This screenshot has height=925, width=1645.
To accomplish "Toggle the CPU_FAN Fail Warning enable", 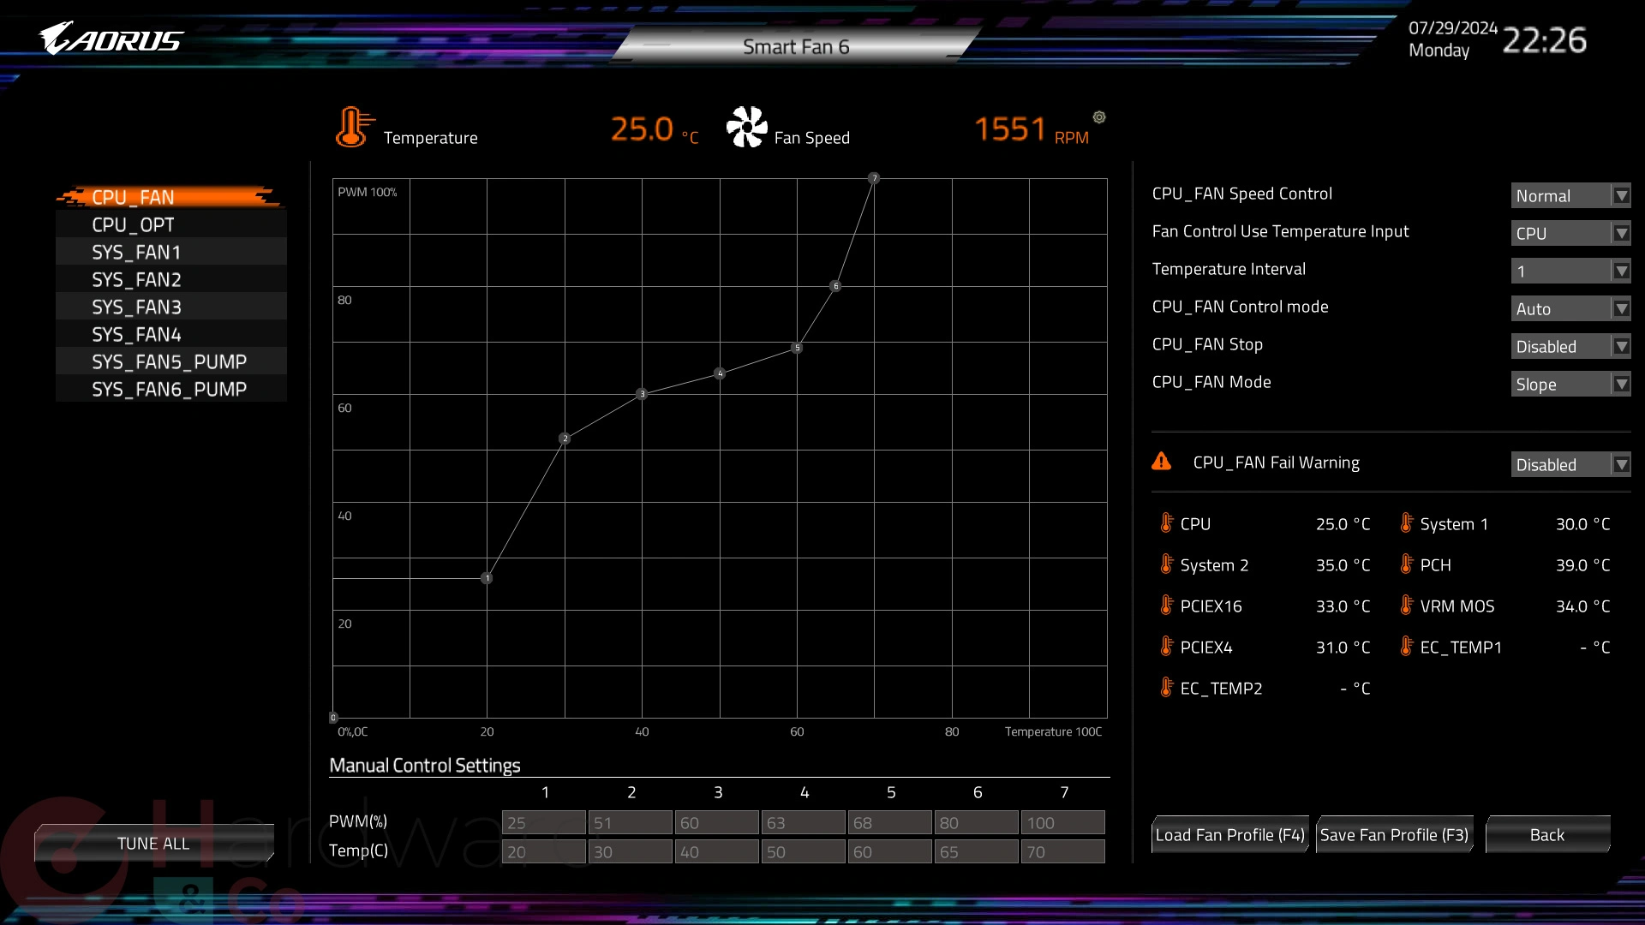I will point(1570,463).
